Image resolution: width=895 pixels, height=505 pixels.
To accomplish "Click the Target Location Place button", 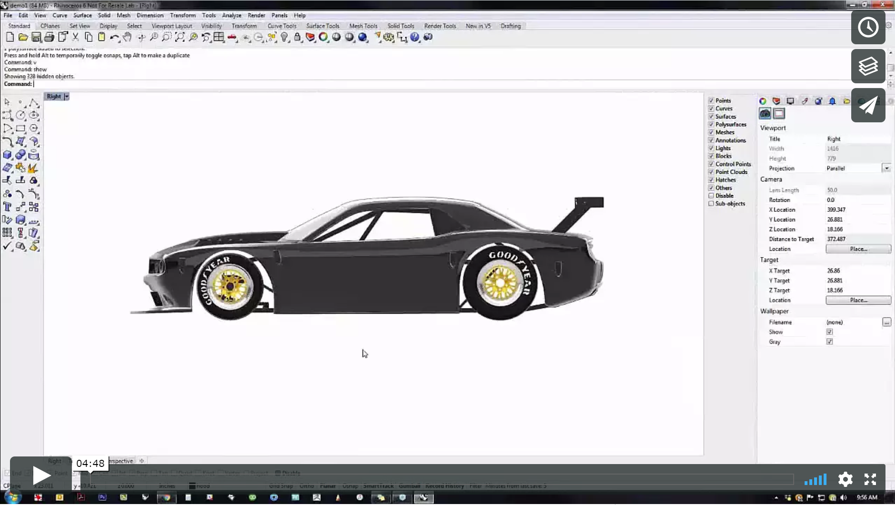I will tap(858, 300).
